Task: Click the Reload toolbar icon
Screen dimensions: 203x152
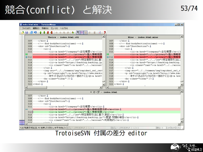Action: (31, 32)
